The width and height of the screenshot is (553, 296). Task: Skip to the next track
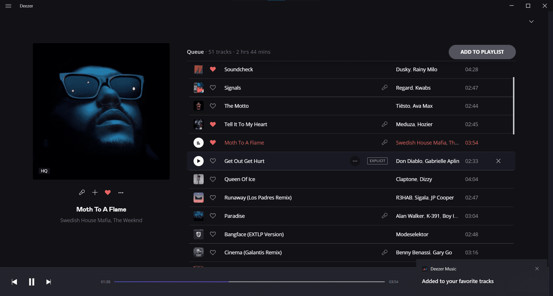[49, 282]
